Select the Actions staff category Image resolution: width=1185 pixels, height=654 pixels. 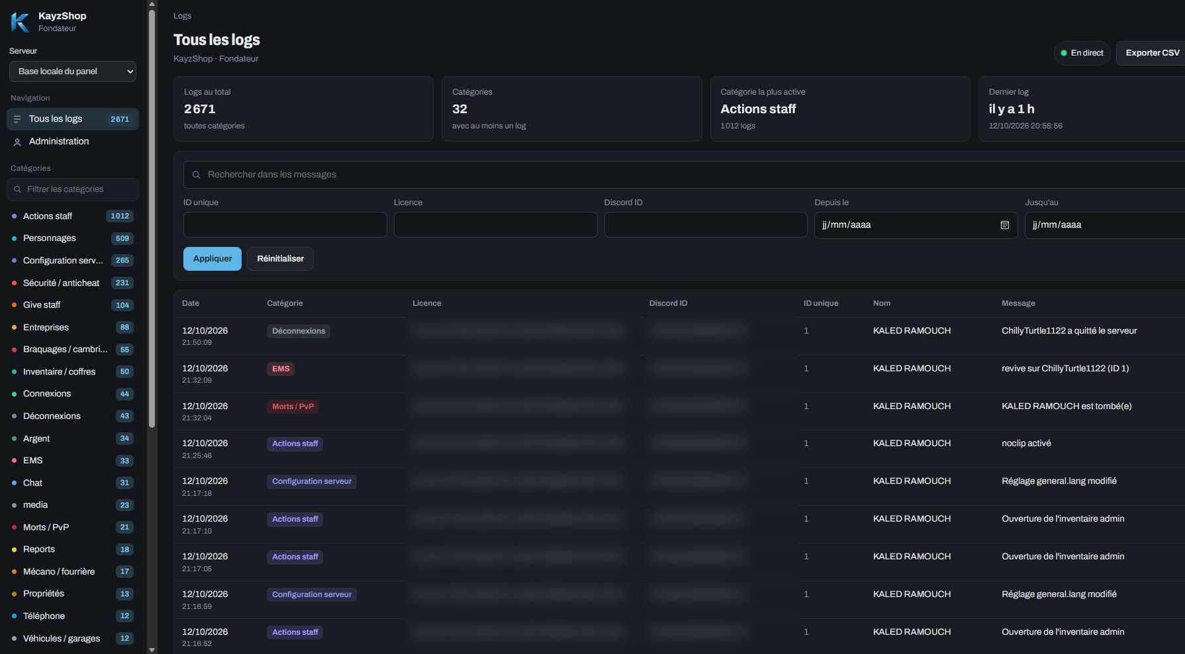tap(73, 216)
